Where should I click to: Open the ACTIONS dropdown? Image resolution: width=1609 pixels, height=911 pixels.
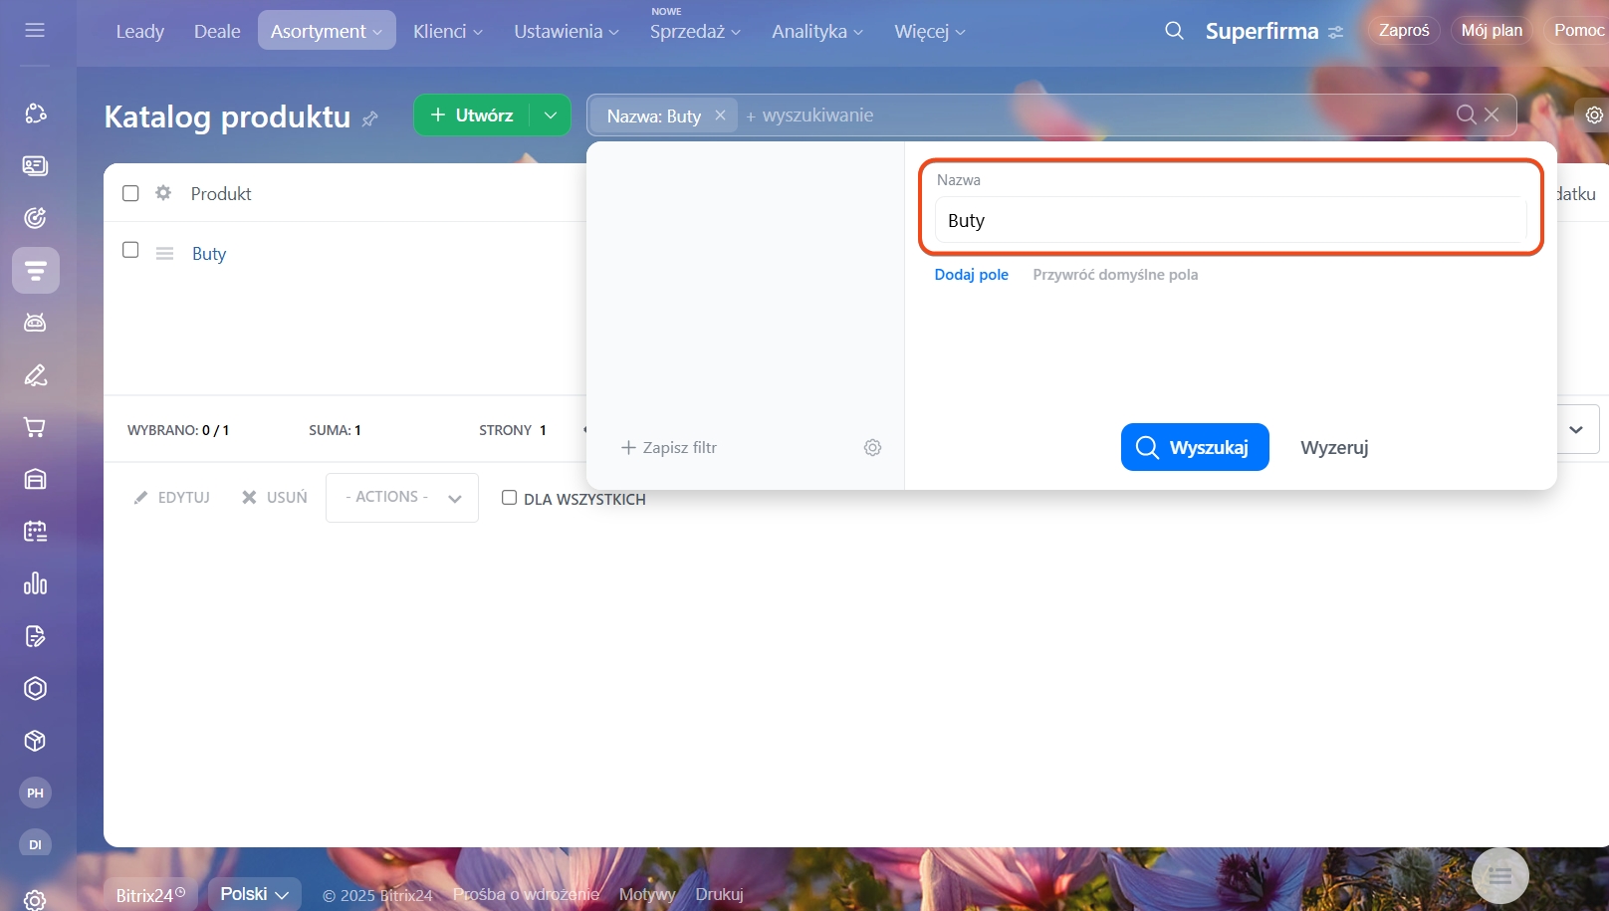[402, 497]
